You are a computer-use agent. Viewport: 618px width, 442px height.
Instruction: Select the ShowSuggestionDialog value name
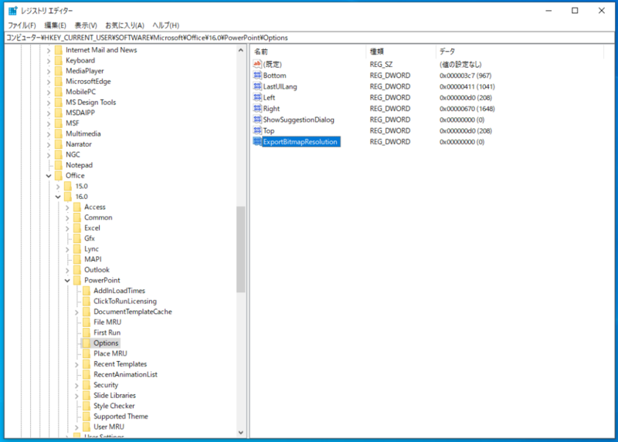pyautogui.click(x=298, y=120)
